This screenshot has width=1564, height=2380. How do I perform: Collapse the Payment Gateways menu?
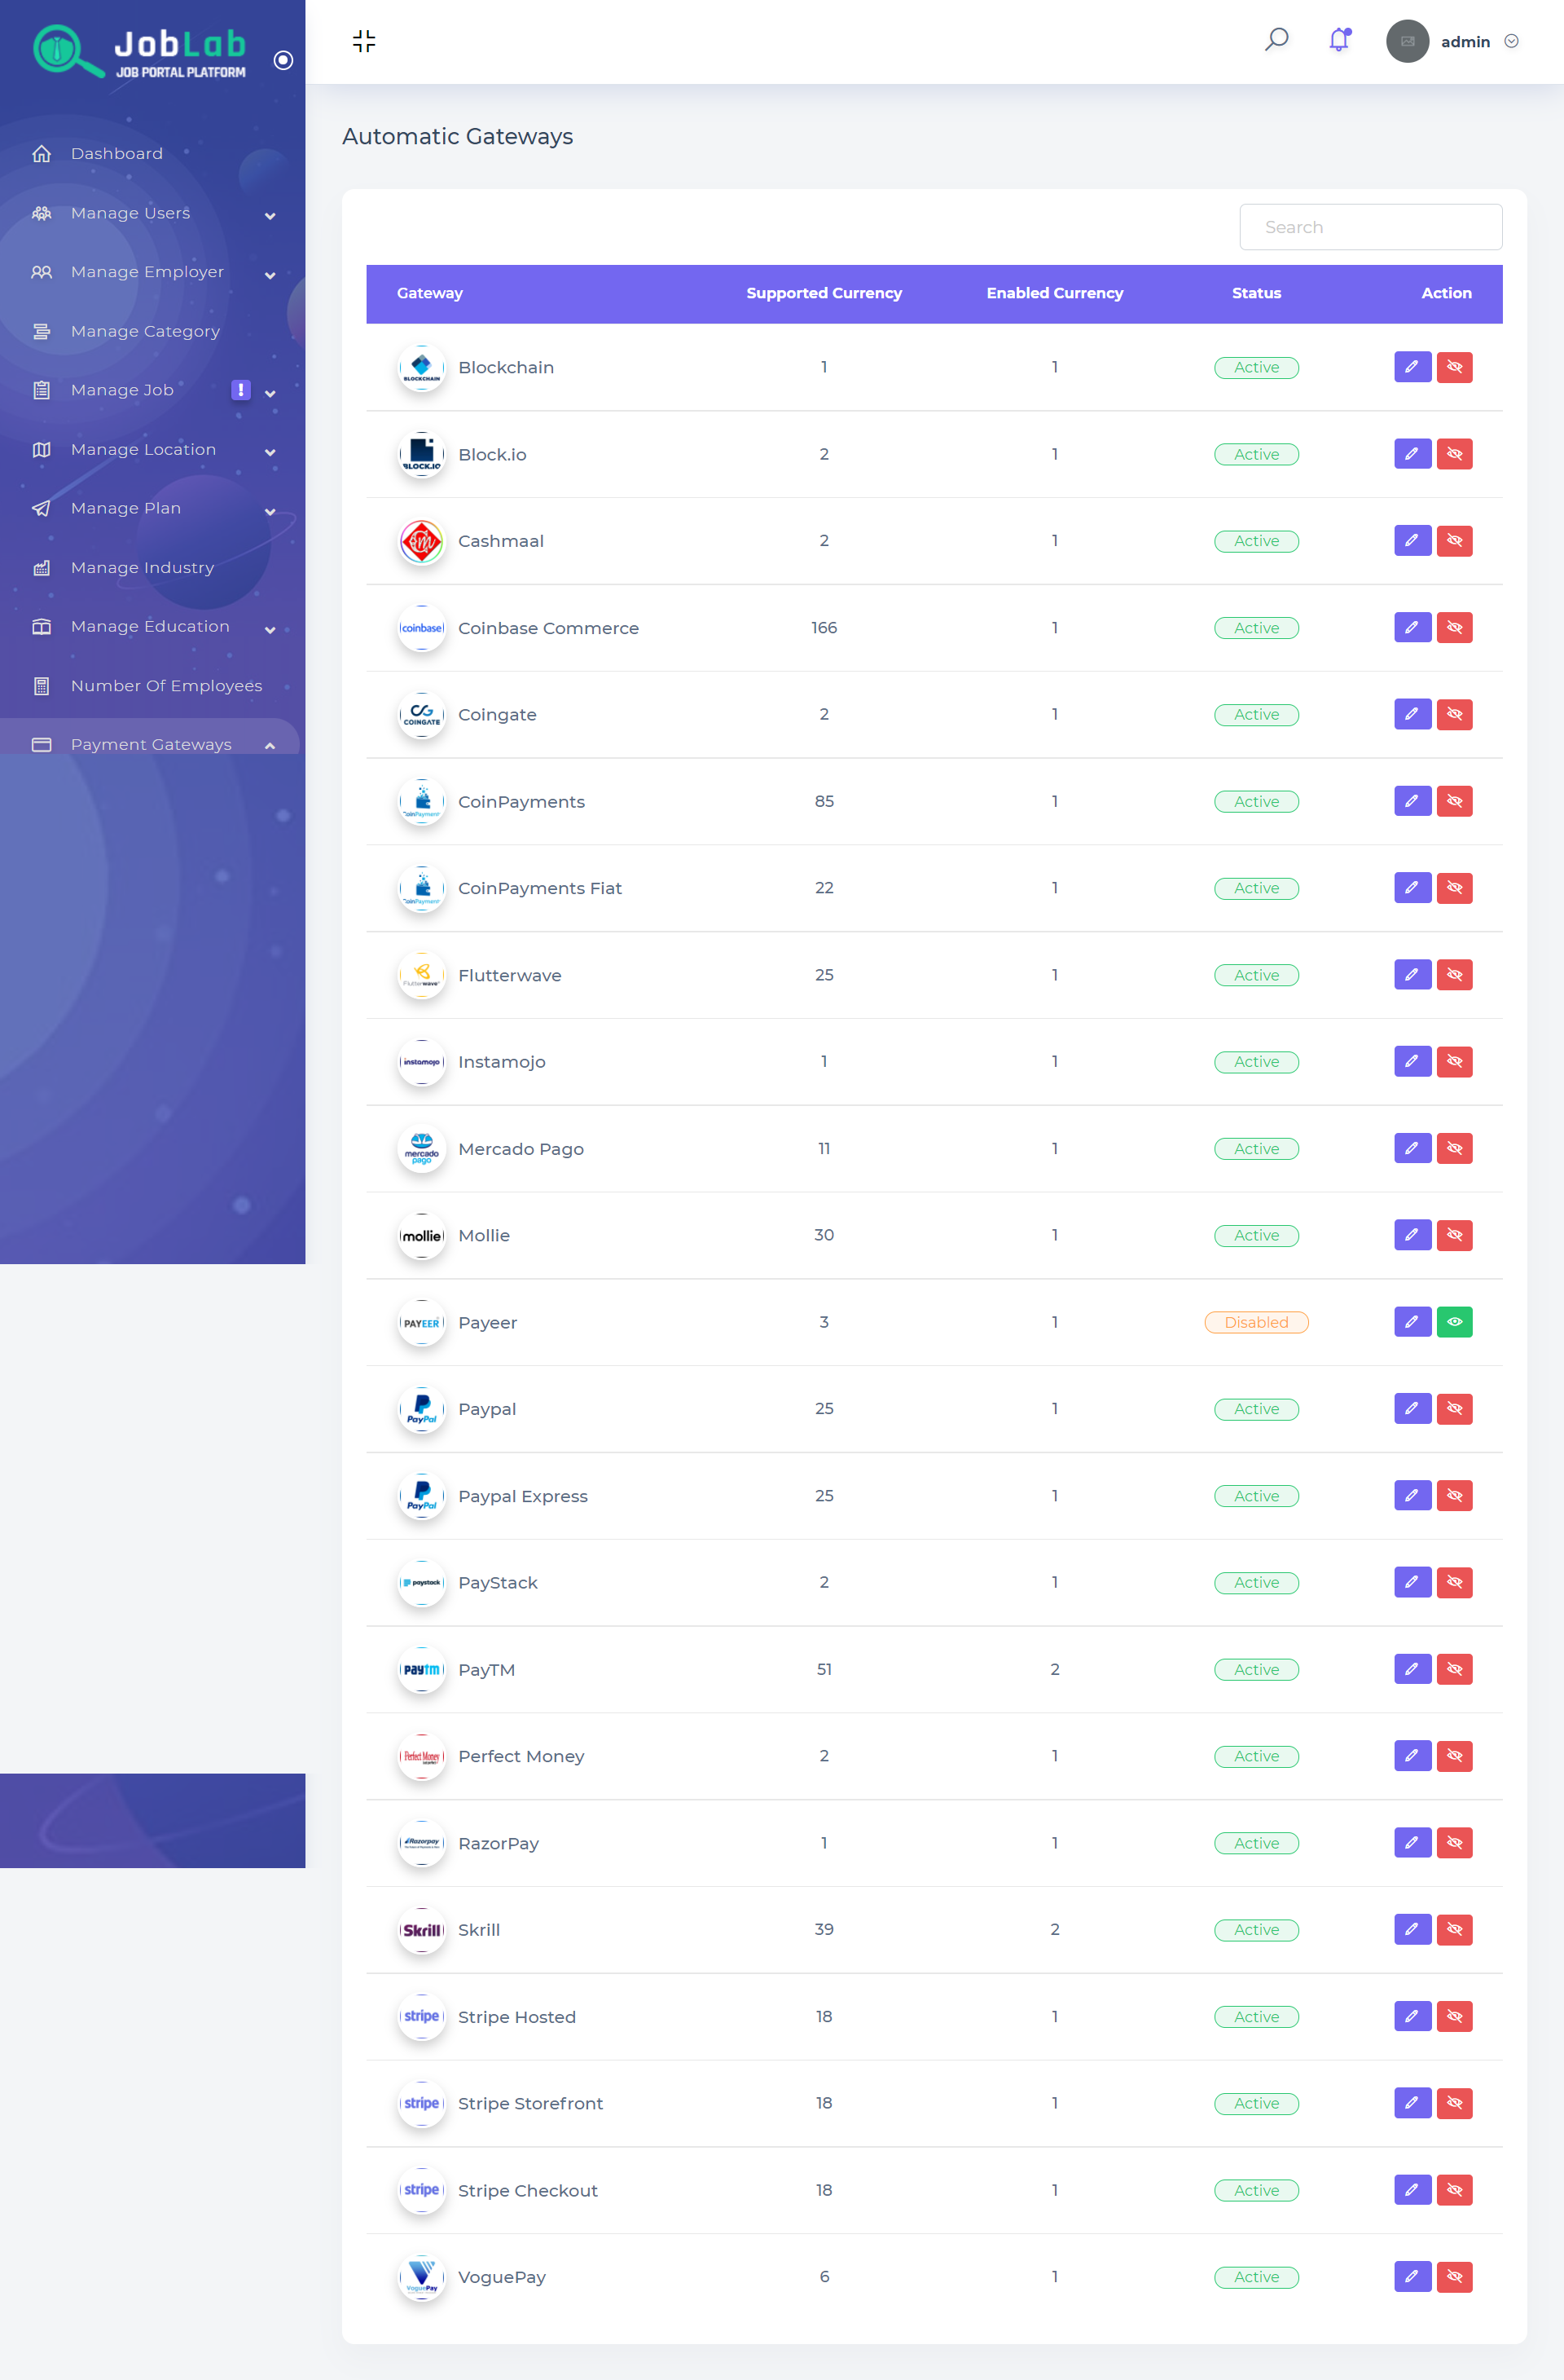click(270, 744)
